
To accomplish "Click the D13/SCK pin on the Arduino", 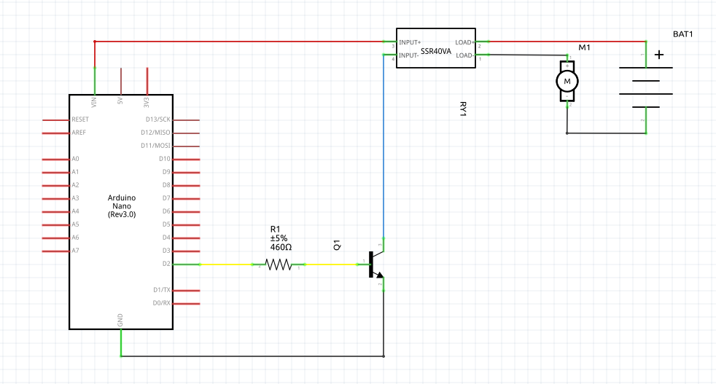I will 187,119.
